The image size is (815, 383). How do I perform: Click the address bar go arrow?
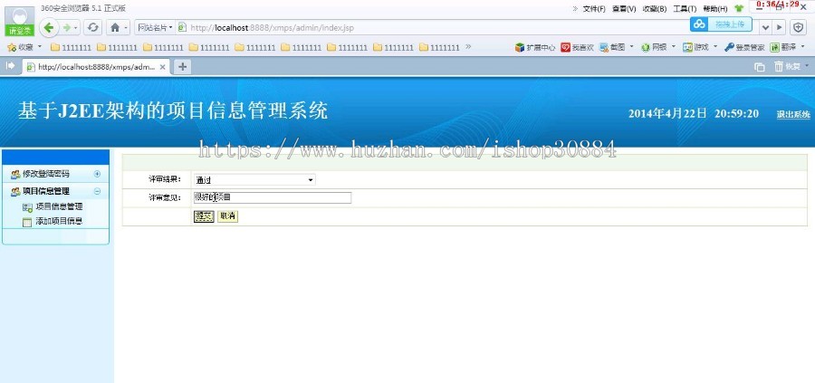(779, 27)
